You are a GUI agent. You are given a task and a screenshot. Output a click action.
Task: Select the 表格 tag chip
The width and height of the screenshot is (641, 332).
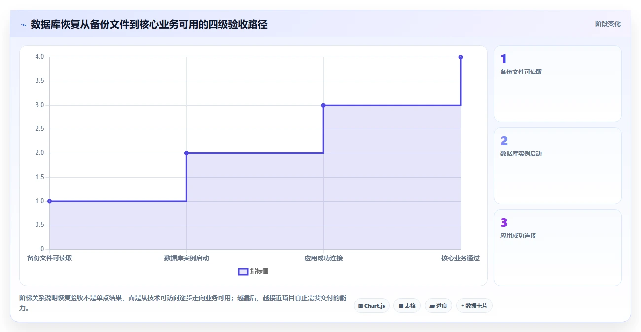pyautogui.click(x=407, y=306)
